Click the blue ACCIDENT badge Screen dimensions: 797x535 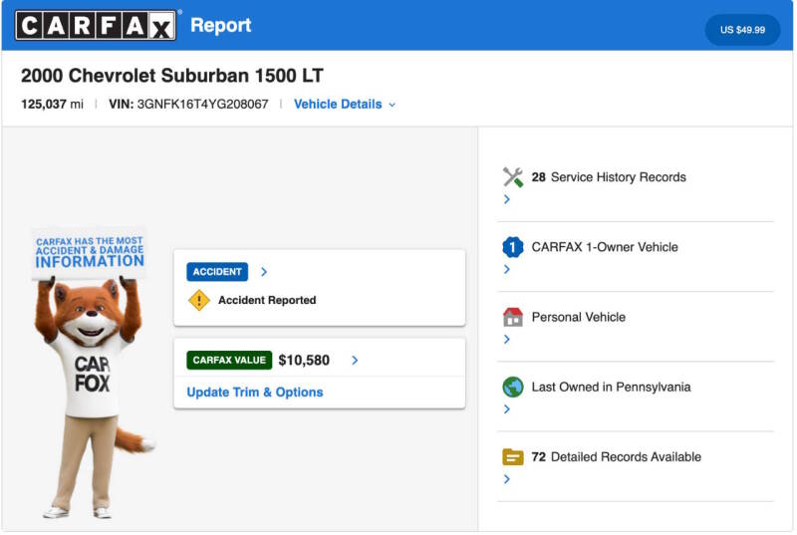[217, 272]
